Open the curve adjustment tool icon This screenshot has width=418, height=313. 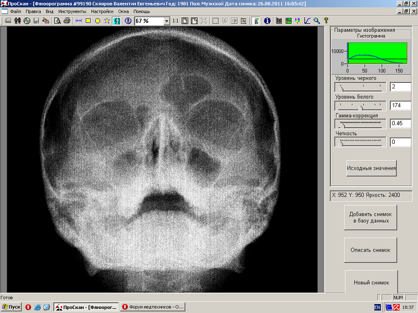(307, 21)
